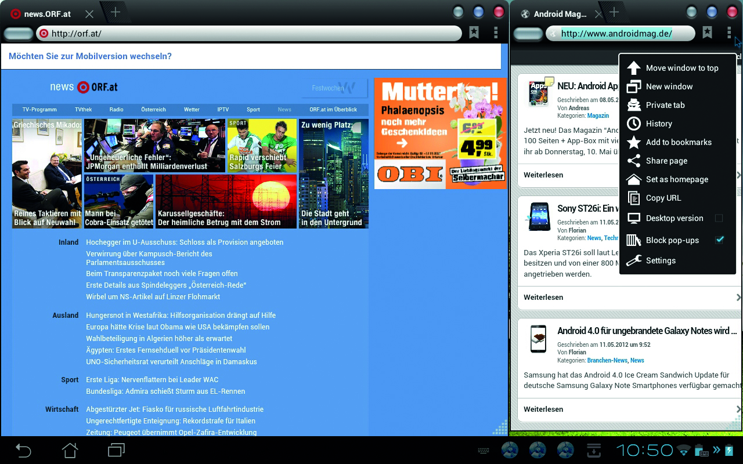Close the news.ORF.at tab
The image size is (743, 464).
89,14
